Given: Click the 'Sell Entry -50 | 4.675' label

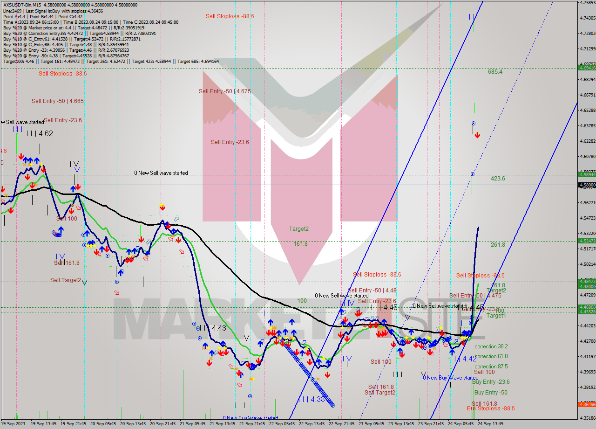Looking at the screenshot, I should pos(225,91).
